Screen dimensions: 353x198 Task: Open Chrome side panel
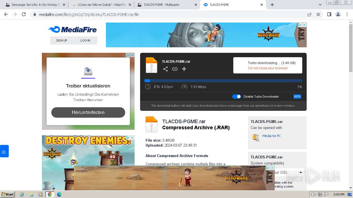click(x=329, y=14)
